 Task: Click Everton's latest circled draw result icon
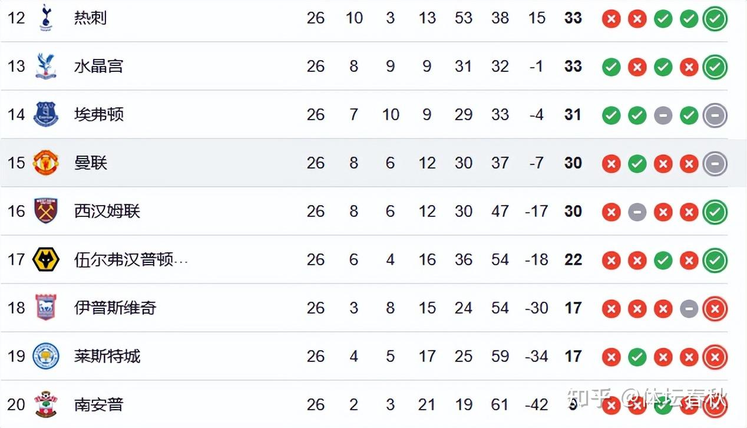click(715, 116)
